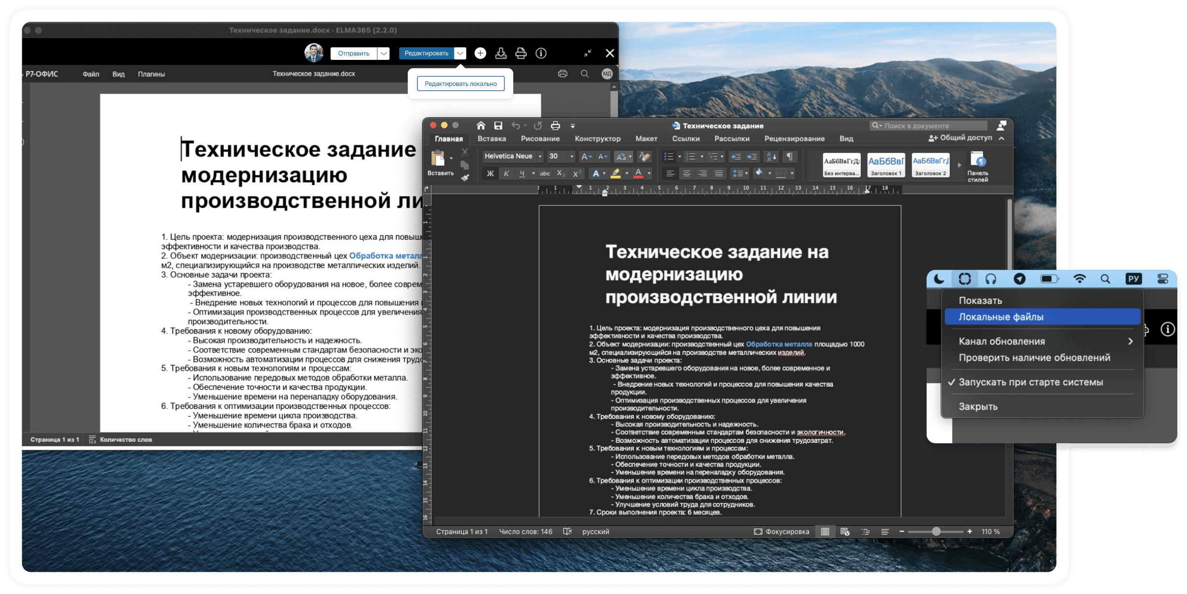The image size is (1187, 594).
Task: Open print dialog via the printer icon
Action: 555,125
